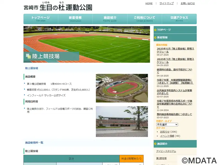This screenshot has height=165, width=220.
Task: Open the 令和７年度 年間調整関連書類 post
Action: click(175, 81)
